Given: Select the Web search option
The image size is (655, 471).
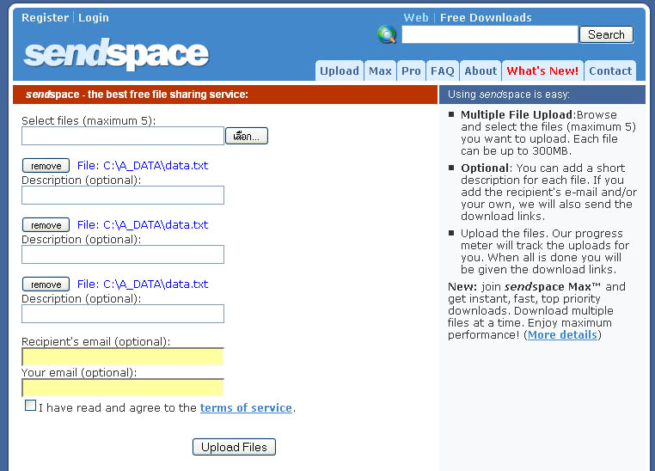Looking at the screenshot, I should [416, 17].
